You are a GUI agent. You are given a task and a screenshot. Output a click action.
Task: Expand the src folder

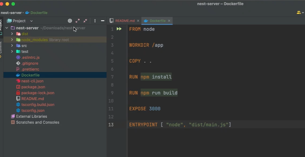pyautogui.click(x=12, y=46)
